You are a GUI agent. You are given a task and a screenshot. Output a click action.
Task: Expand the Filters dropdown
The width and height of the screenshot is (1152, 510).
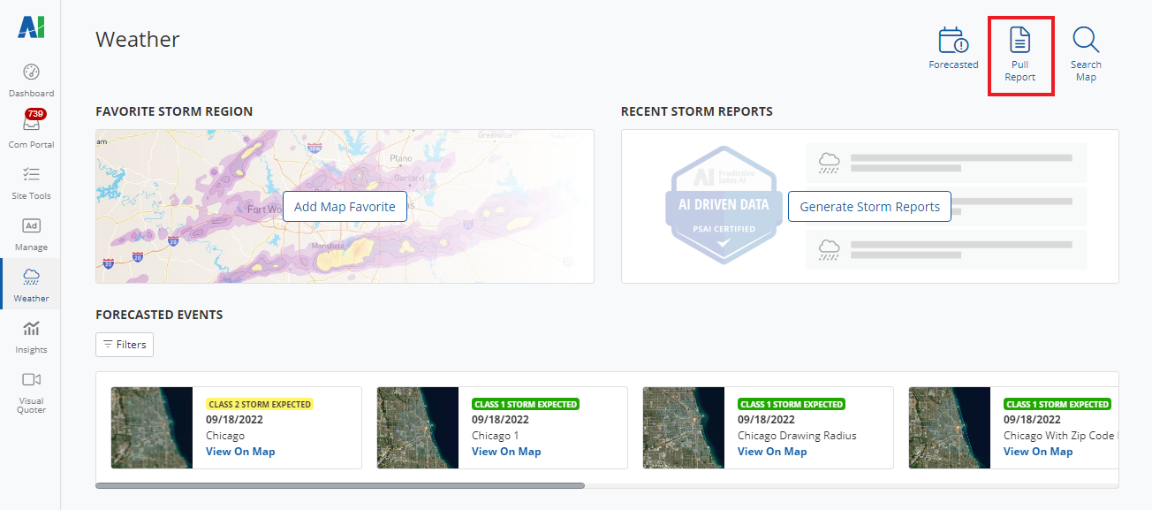125,345
